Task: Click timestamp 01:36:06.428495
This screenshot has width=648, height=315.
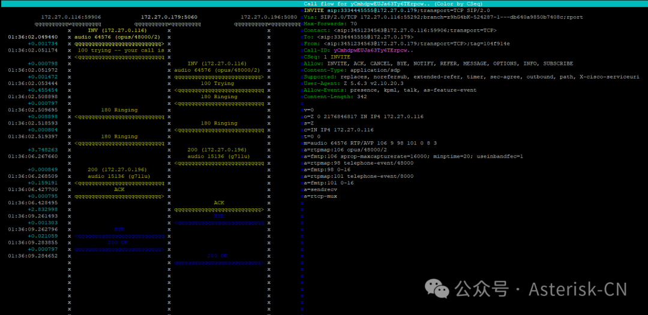Action: 32,203
